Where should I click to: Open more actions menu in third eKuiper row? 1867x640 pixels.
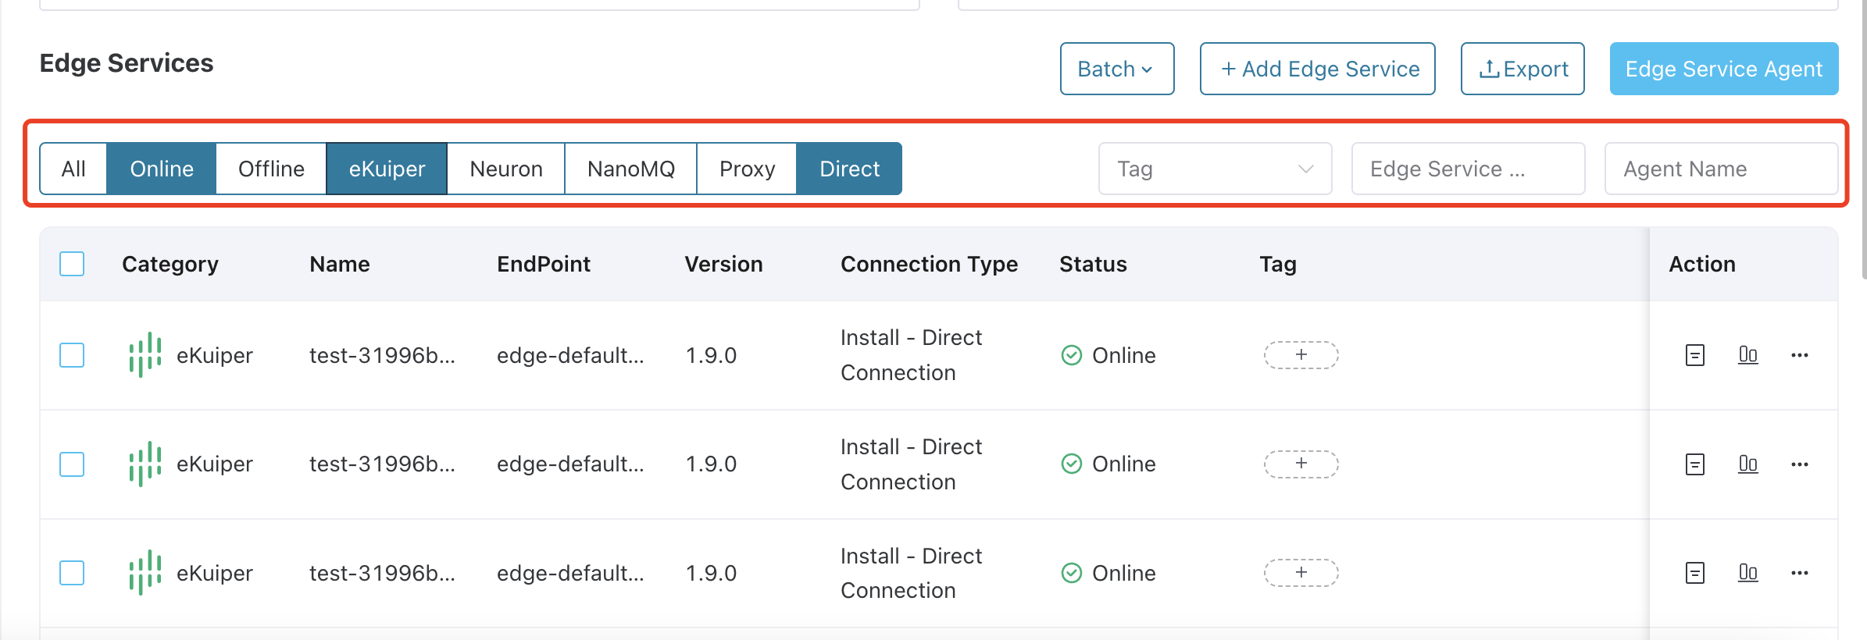click(x=1800, y=573)
